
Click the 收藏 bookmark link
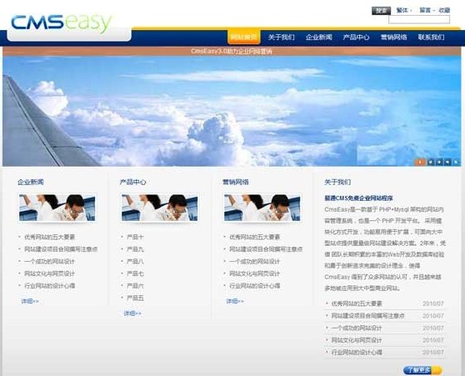[444, 10]
